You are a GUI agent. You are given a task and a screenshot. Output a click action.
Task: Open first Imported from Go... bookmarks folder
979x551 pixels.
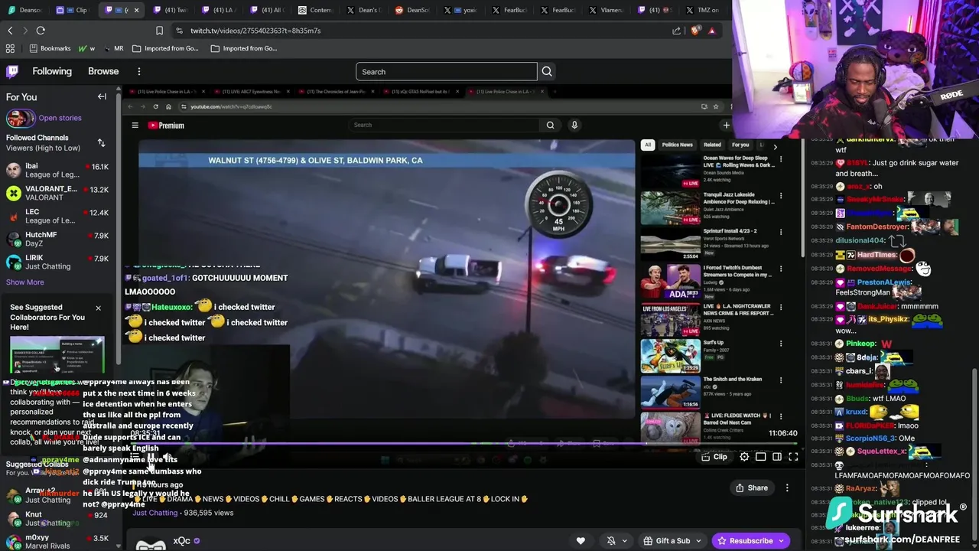click(165, 48)
